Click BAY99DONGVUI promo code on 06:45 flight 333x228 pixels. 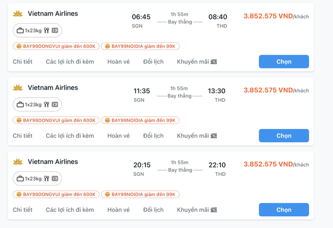56,46
